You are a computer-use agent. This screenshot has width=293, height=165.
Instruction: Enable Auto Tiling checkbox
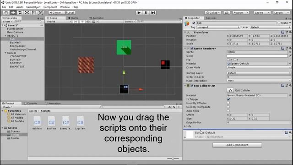coord(228,111)
